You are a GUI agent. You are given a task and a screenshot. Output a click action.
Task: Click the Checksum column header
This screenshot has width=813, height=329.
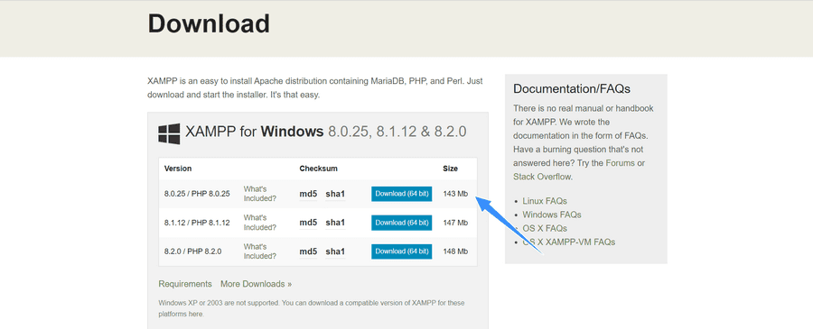click(x=318, y=169)
